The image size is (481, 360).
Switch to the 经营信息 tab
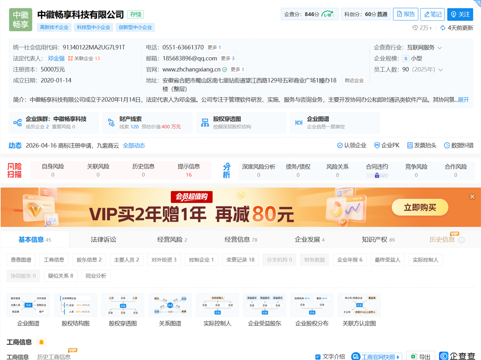pos(241,240)
